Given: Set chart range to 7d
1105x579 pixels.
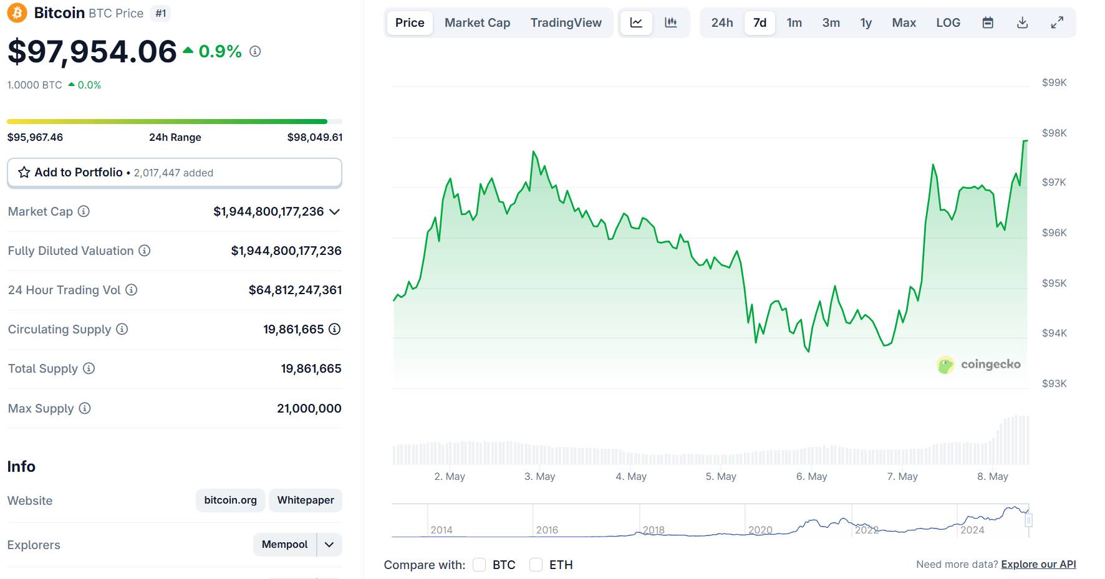Looking at the screenshot, I should tap(760, 22).
